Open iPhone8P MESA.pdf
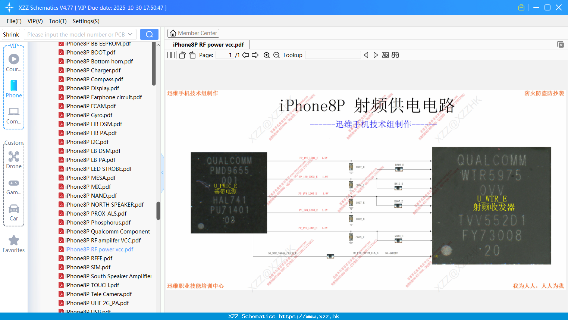The image size is (568, 320). [90, 178]
